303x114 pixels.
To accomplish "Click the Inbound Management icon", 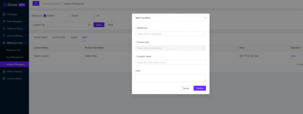I will tap(4, 36).
